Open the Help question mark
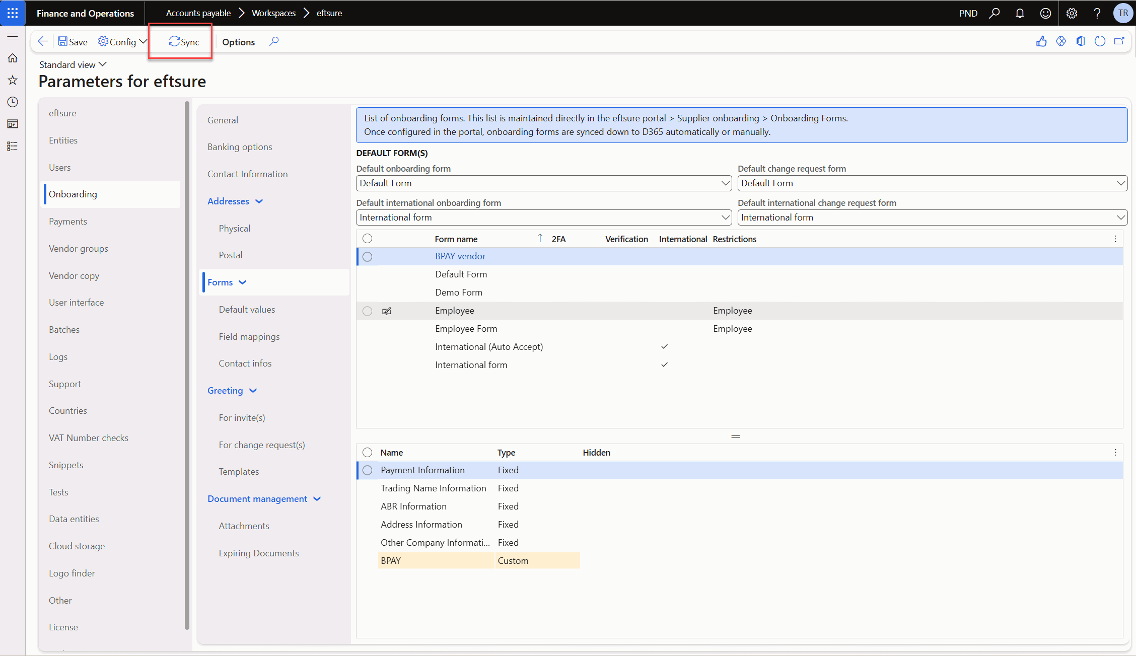The height and width of the screenshot is (656, 1136). pyautogui.click(x=1097, y=13)
